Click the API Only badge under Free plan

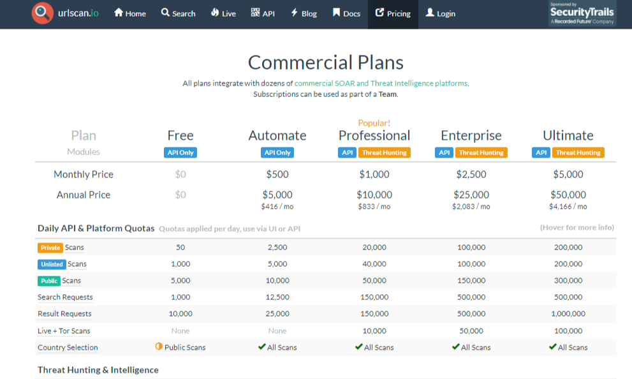tap(180, 152)
